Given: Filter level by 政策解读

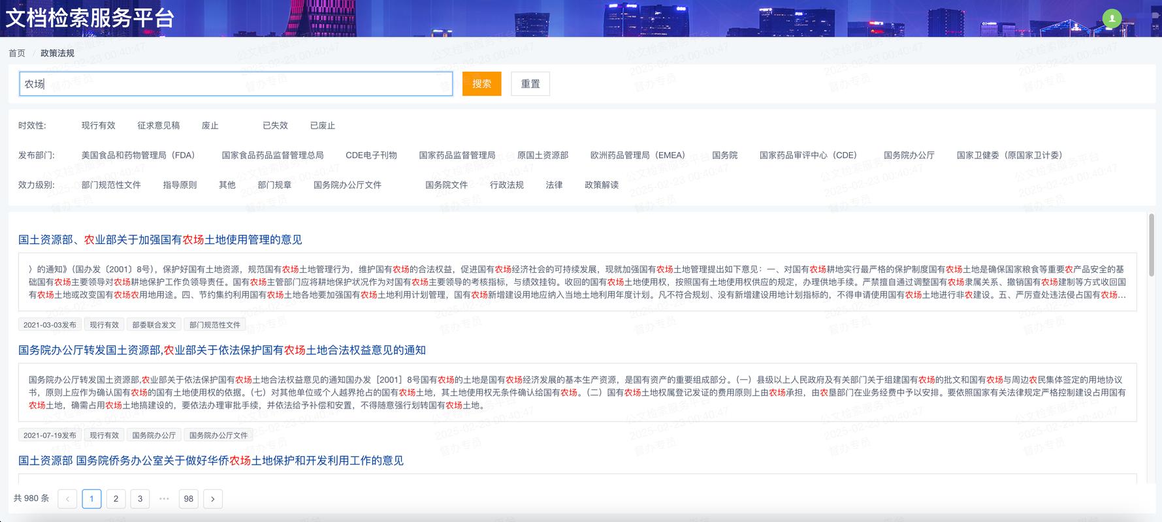Looking at the screenshot, I should [x=602, y=185].
